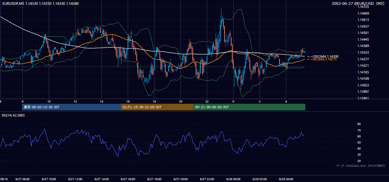The height and width of the screenshot is (182, 389).
Task: Click hour label 10 under the price chart
Action: coord(49,101)
